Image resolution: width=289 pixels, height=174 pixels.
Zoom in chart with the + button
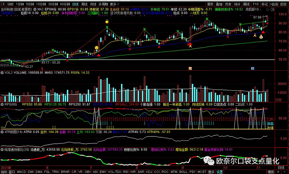(278, 172)
